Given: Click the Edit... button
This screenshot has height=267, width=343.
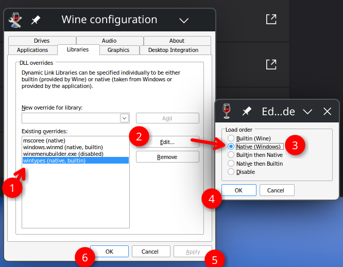Looking at the screenshot, I should pos(167,142).
